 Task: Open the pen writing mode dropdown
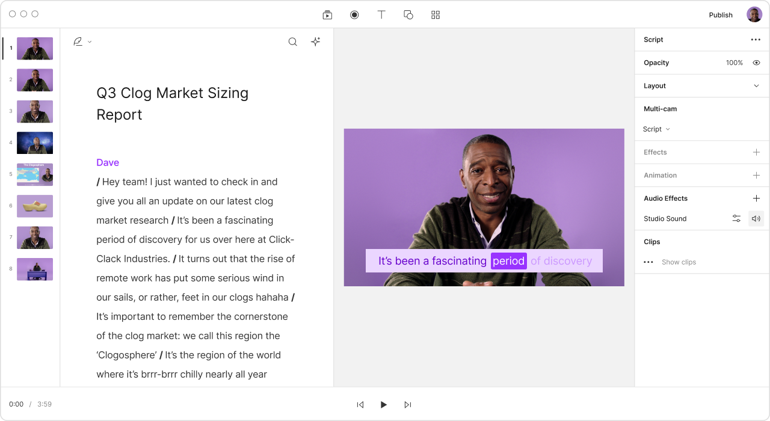pyautogui.click(x=82, y=42)
